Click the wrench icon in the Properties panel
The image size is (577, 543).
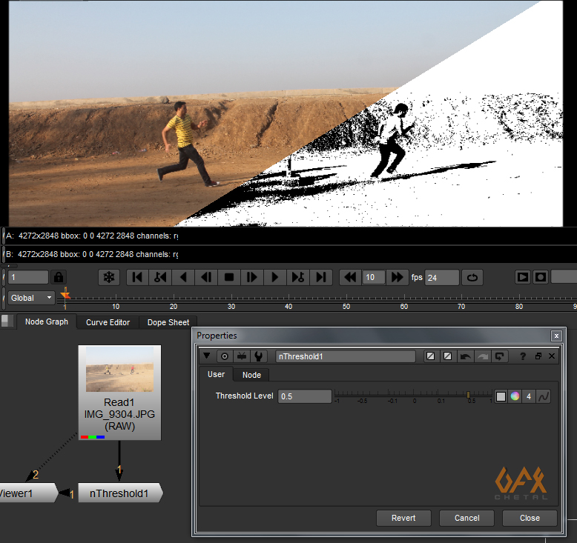pyautogui.click(x=259, y=356)
